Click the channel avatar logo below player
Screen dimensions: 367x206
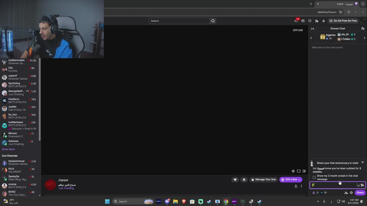(x=50, y=185)
